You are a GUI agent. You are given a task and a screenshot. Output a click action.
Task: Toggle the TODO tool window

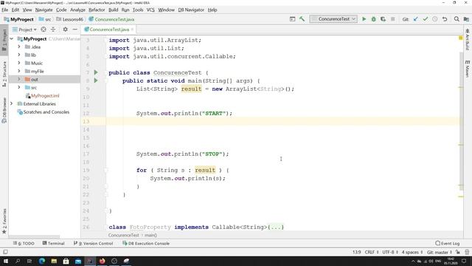(24, 243)
